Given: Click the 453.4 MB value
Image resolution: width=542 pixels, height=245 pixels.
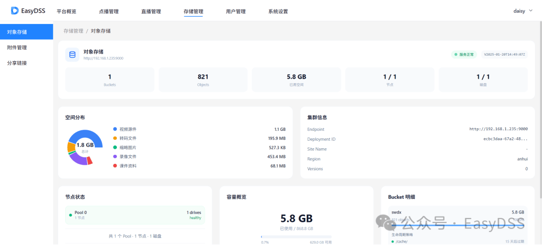Looking at the screenshot, I should tap(277, 157).
